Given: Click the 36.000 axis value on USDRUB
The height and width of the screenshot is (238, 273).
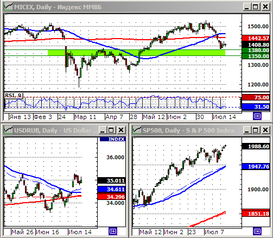Looking at the screenshot, I should click(115, 157).
